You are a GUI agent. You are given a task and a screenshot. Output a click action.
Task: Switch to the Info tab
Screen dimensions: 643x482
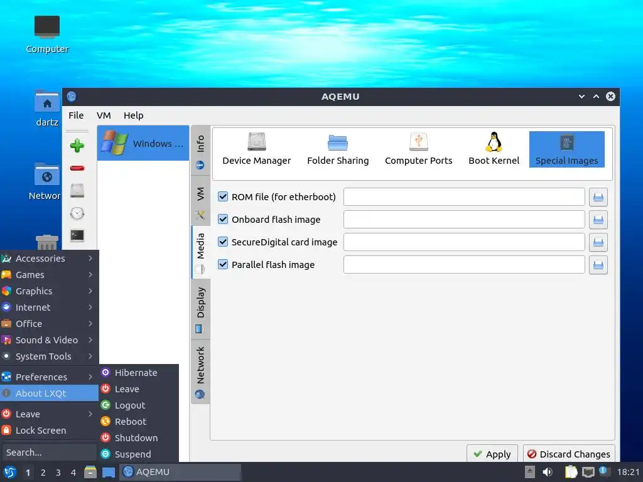200,152
